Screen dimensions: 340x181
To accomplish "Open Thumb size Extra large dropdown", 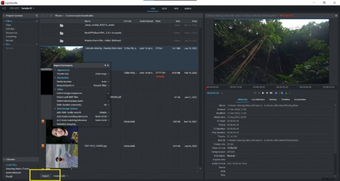I will pyautogui.click(x=102, y=74).
